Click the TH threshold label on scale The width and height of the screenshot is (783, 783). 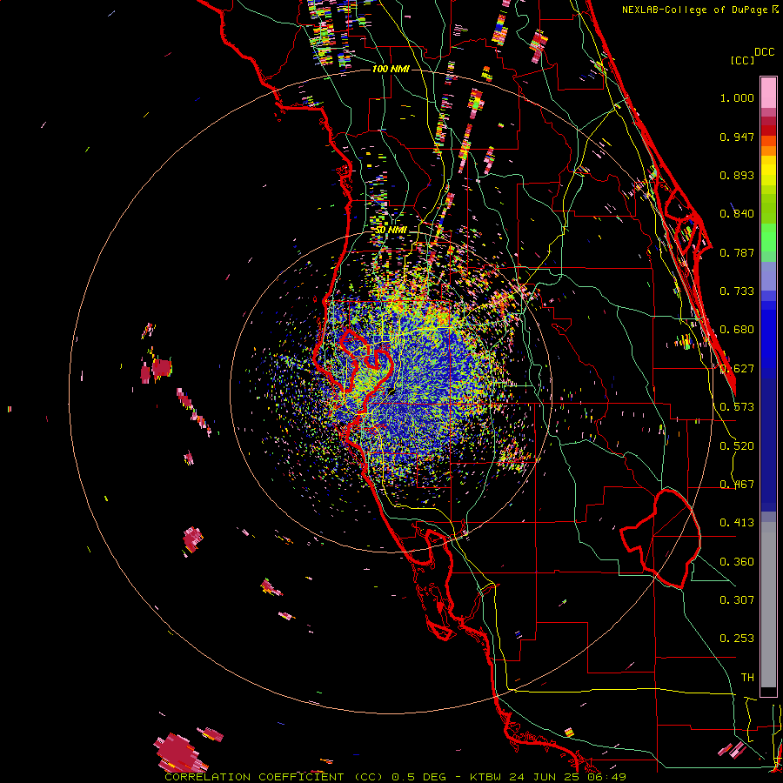(x=747, y=678)
